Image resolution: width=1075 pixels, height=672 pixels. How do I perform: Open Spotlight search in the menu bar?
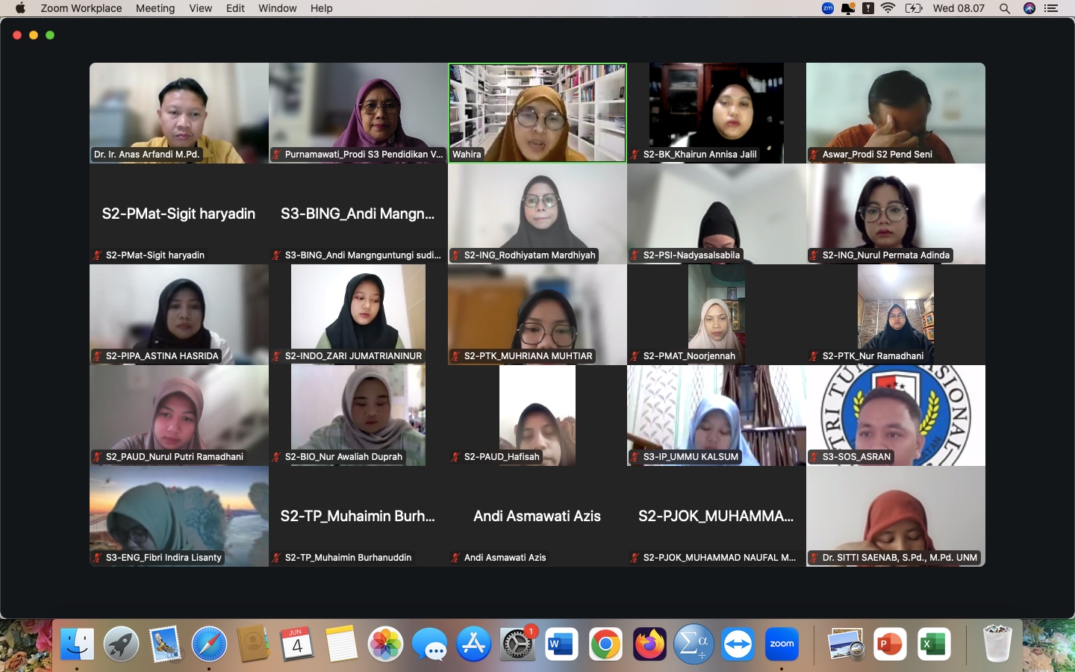point(1005,8)
